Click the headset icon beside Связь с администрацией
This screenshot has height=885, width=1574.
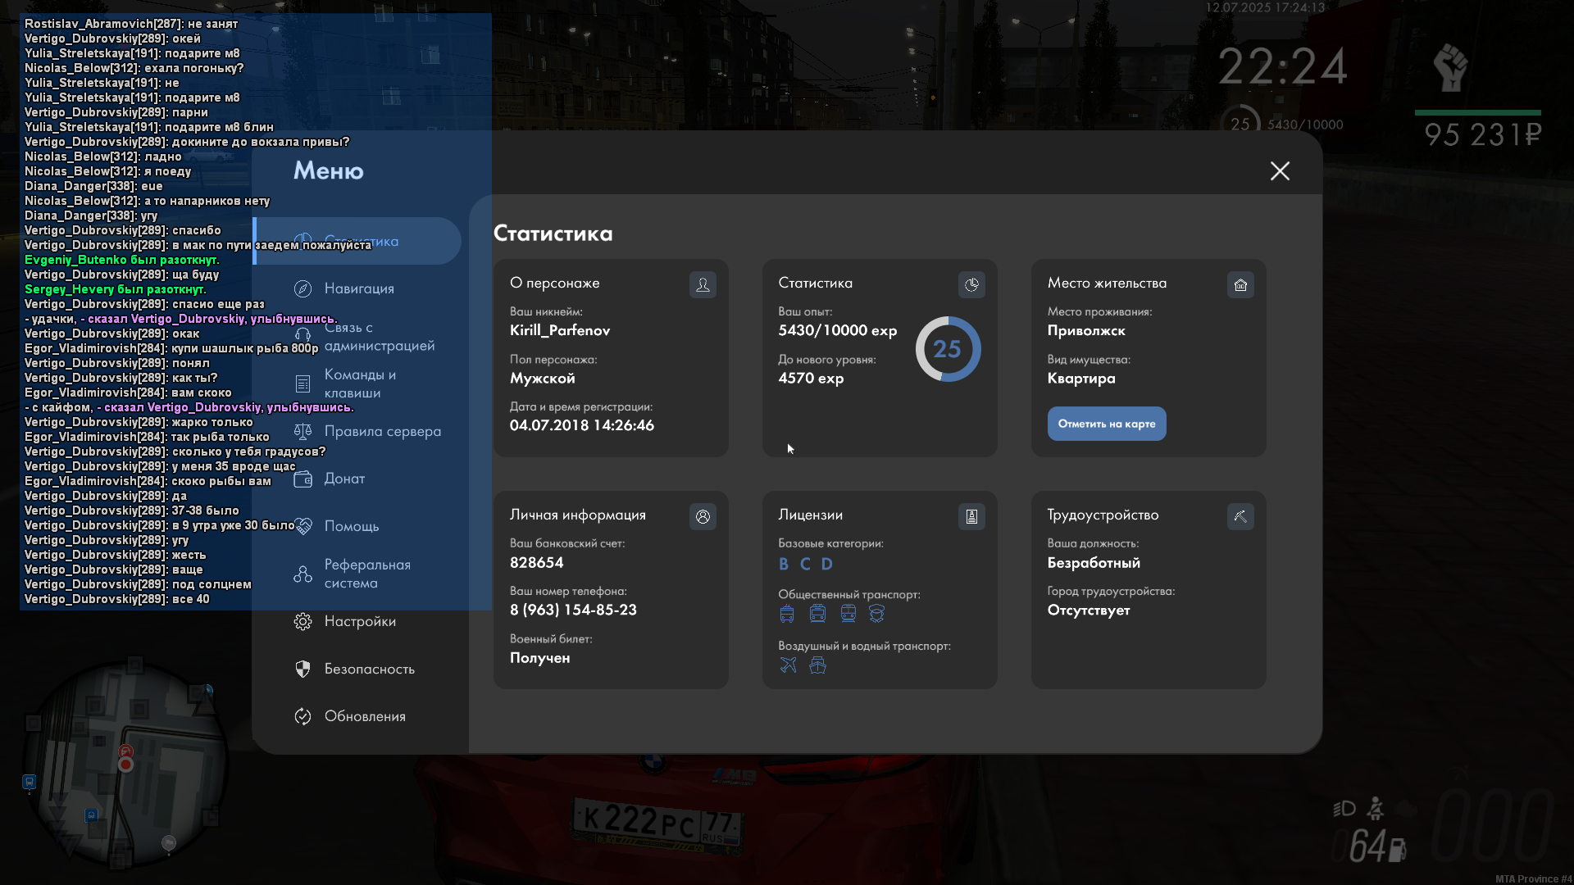303,334
